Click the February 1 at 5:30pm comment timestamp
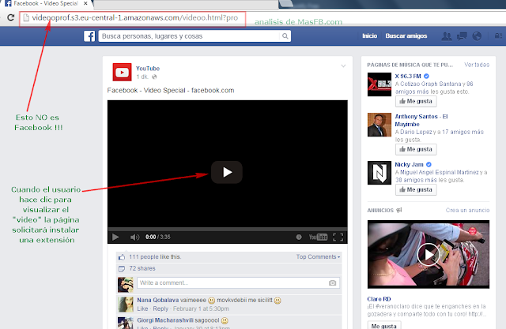 click(201, 308)
